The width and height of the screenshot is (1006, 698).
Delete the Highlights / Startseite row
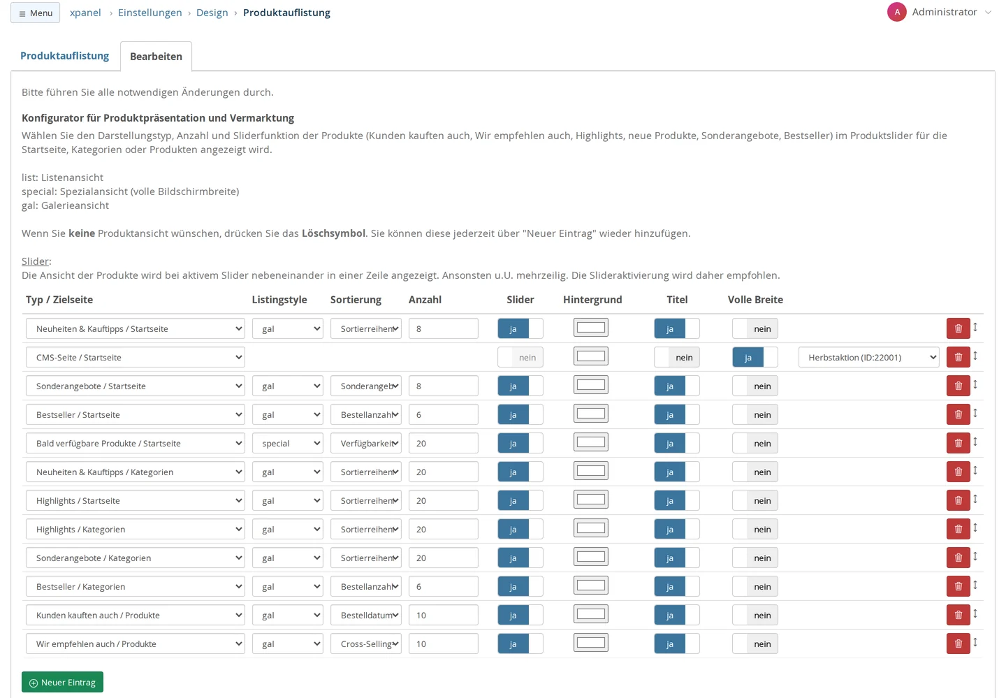958,500
